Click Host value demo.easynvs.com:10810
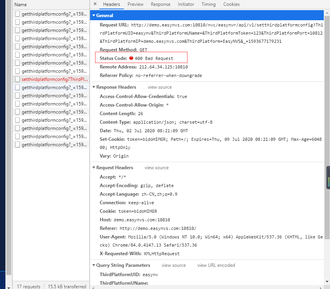 142,220
